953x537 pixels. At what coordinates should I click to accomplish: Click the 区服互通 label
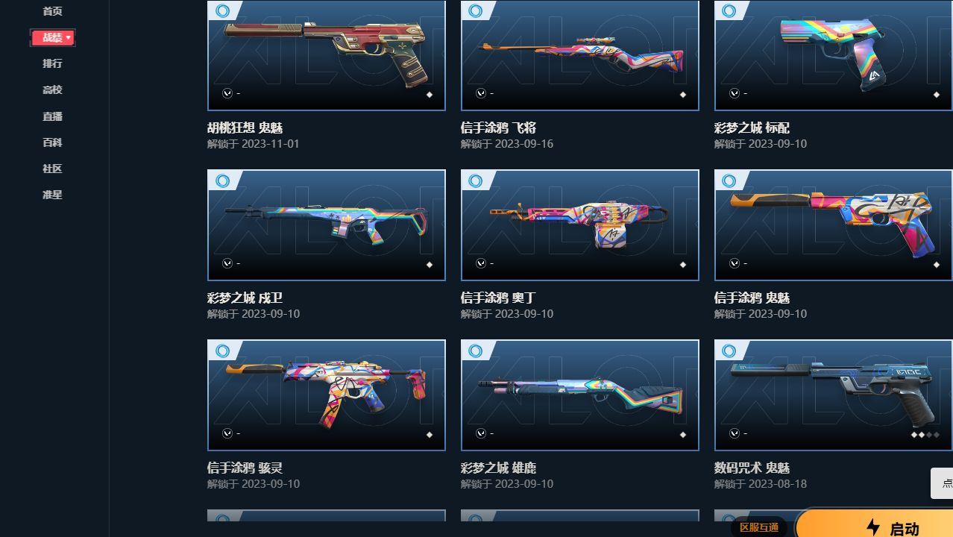pyautogui.click(x=759, y=527)
